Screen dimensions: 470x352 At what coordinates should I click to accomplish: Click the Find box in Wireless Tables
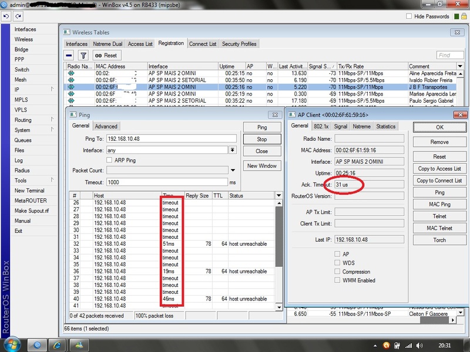point(450,55)
